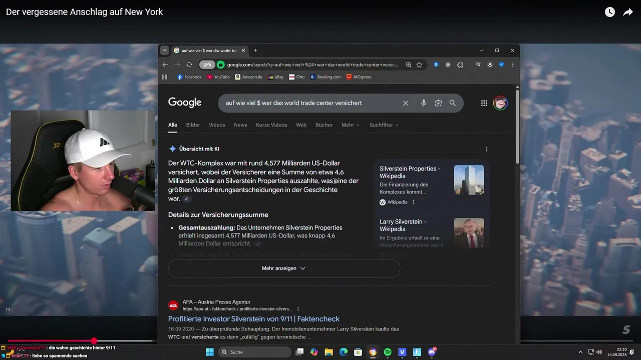
Task: Switch to the Kurze Videos tab
Action: coord(271,125)
